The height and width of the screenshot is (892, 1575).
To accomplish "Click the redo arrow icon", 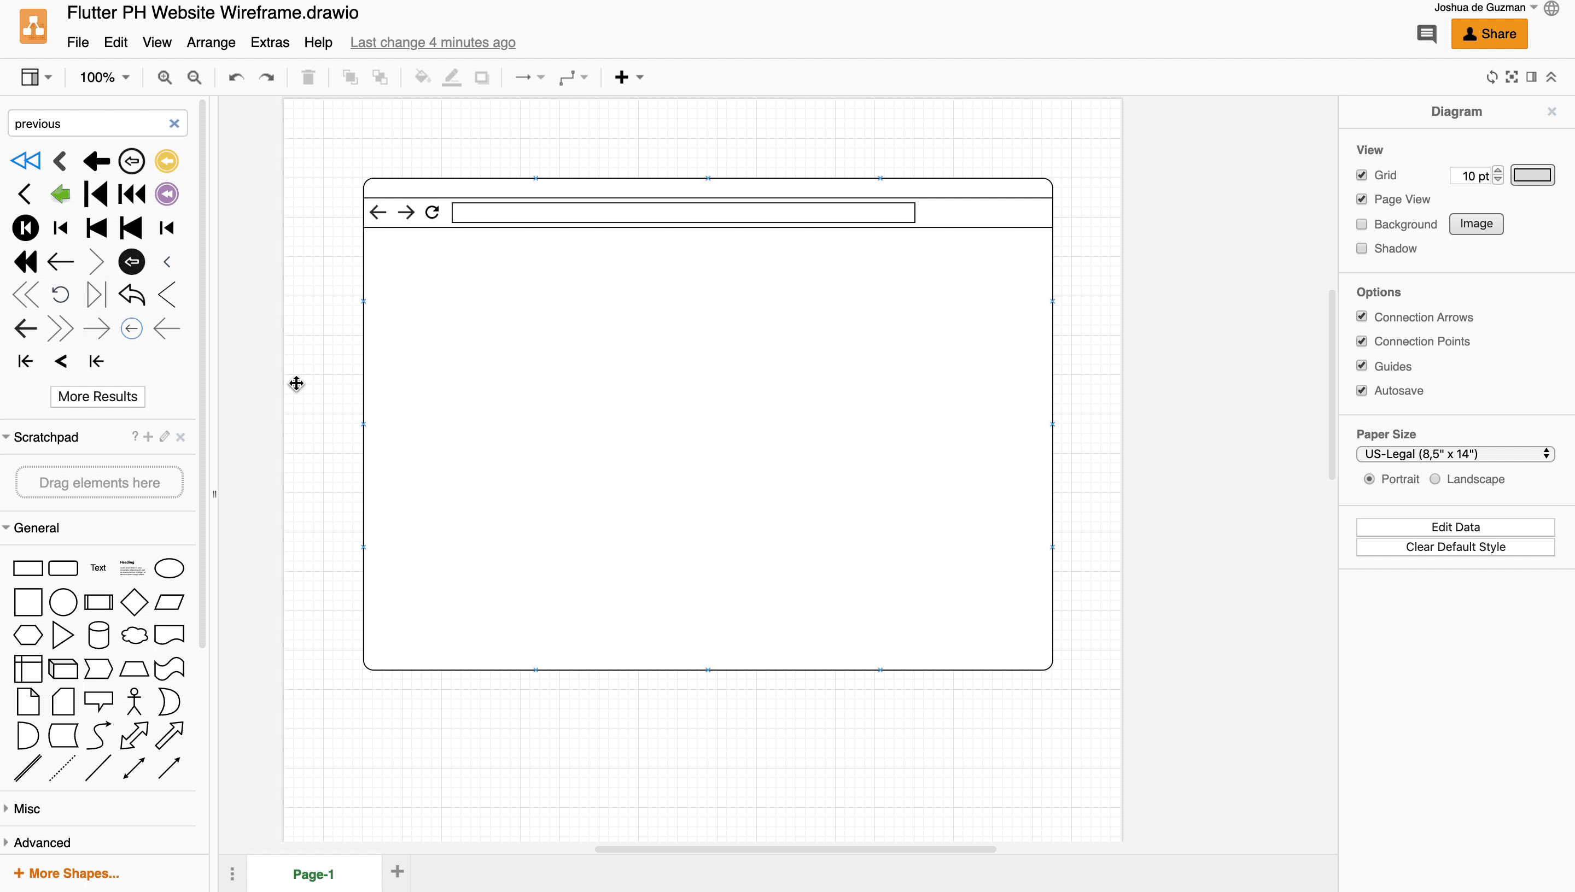I will 266,77.
